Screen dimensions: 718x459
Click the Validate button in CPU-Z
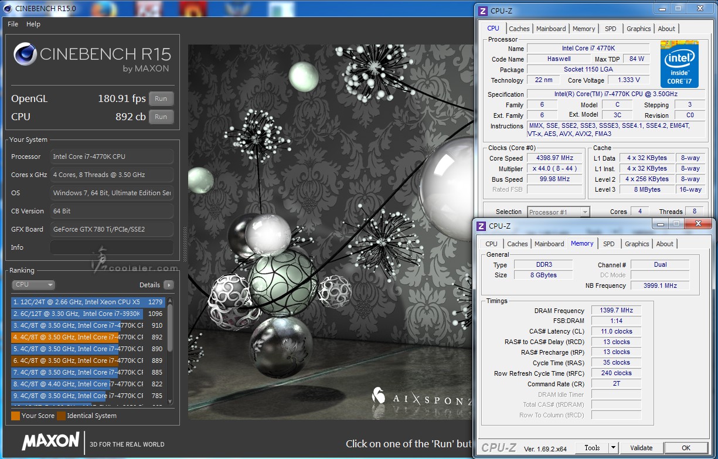pos(641,448)
